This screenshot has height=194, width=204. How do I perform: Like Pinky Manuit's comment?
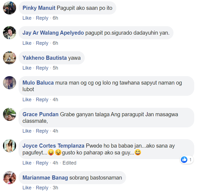[x=27, y=18]
